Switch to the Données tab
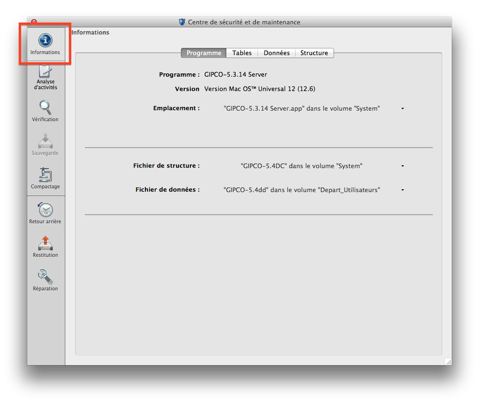Screen dimensions: 479x403 (277, 53)
